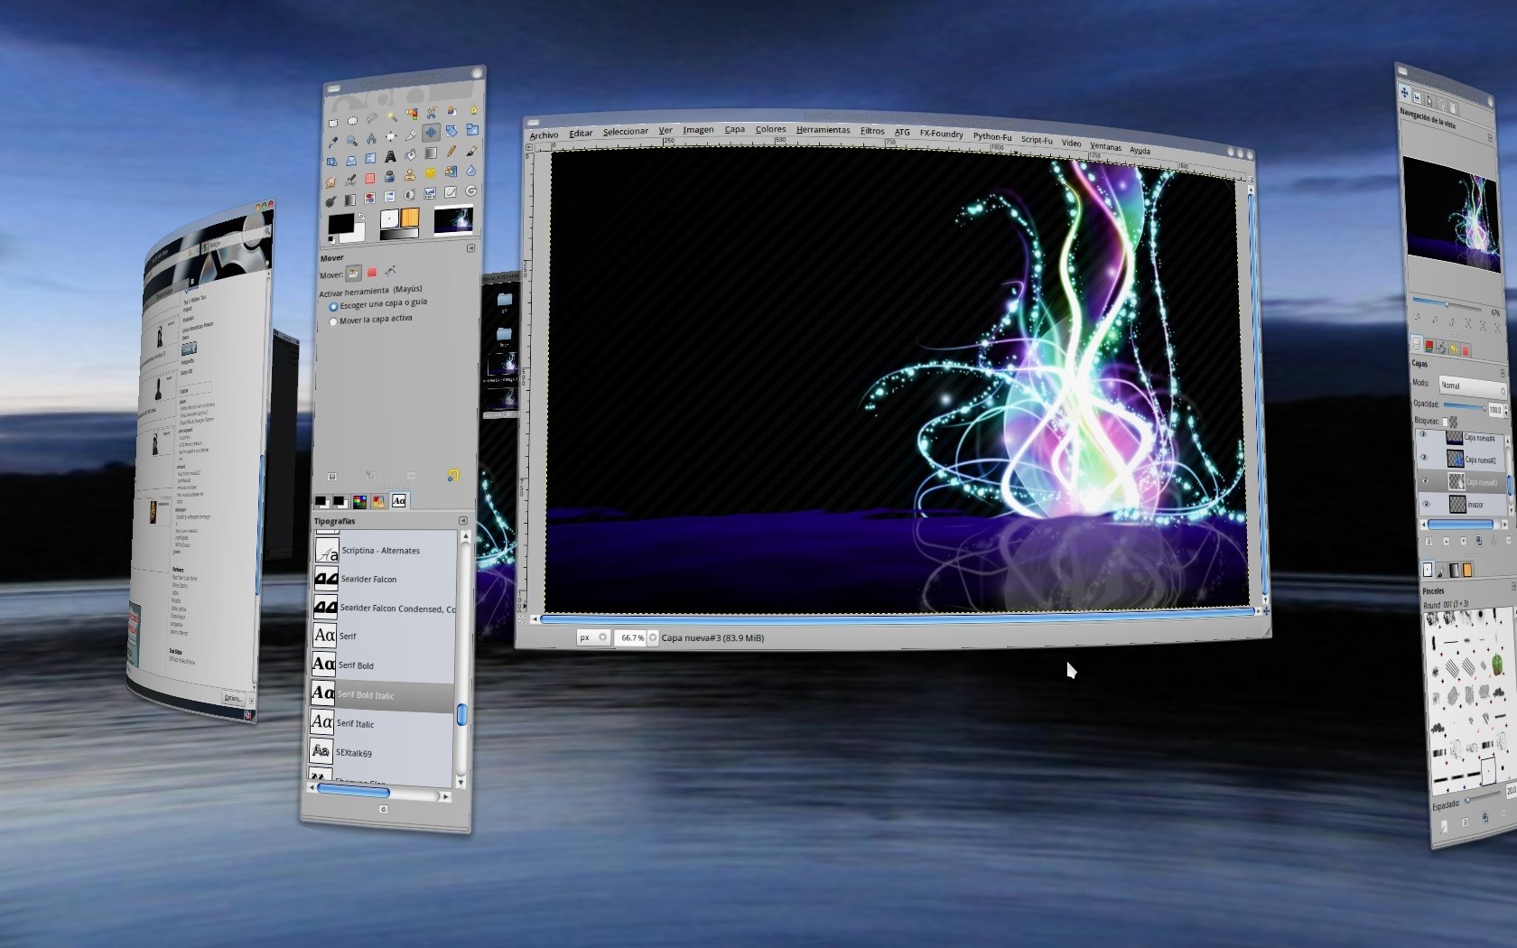Adjust the layer Opacidad slider
The height and width of the screenshot is (948, 1517).
pos(1465,406)
